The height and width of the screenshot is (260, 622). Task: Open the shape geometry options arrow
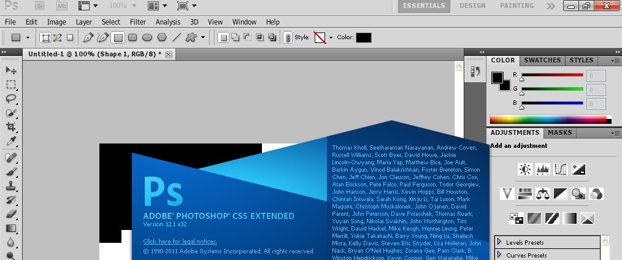203,37
